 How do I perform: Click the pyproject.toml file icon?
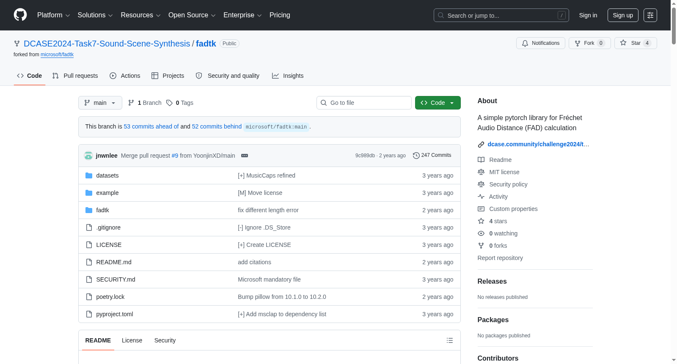(89, 314)
